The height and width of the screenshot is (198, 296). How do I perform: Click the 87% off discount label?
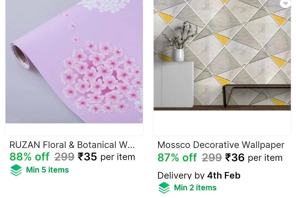(177, 158)
